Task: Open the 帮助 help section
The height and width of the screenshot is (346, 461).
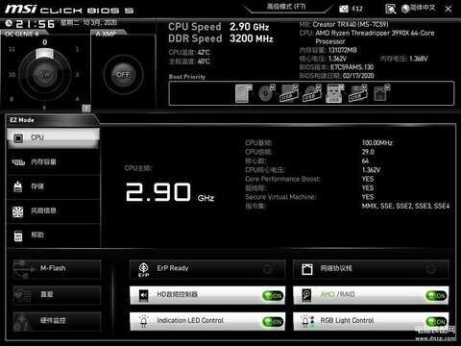Action: [x=53, y=235]
